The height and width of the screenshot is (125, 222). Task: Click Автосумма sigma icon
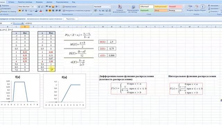point(209,6)
